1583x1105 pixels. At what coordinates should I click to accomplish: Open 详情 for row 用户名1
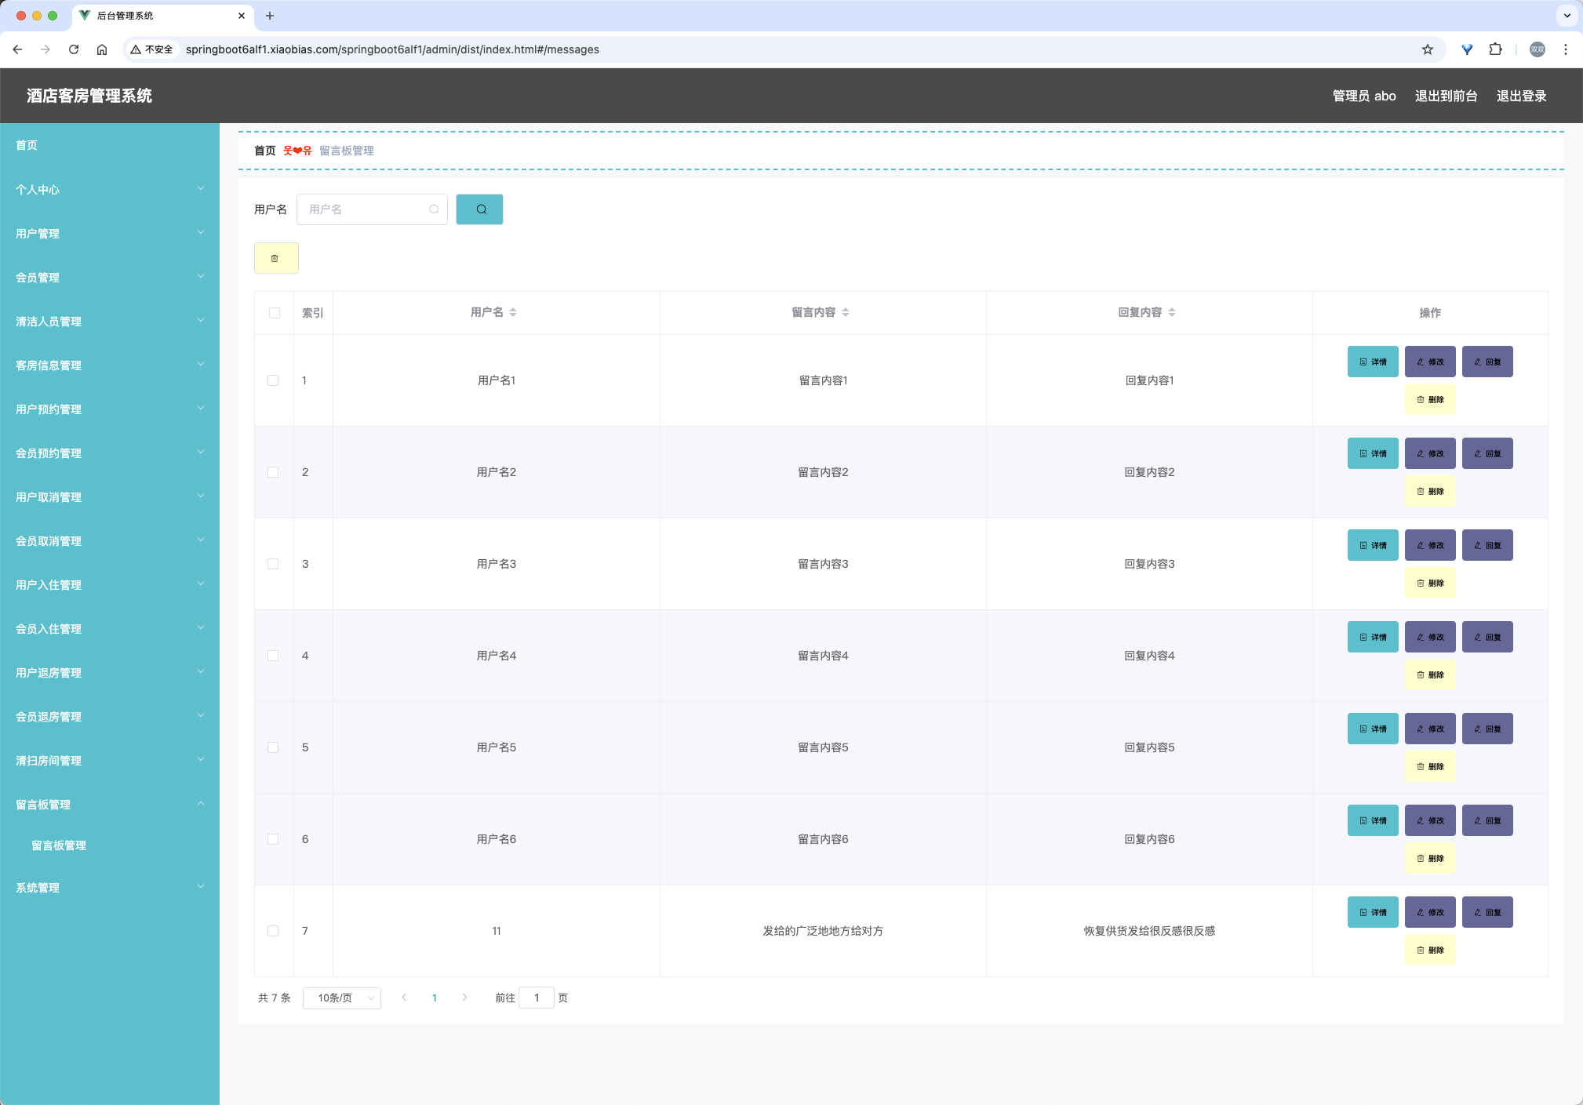point(1373,362)
